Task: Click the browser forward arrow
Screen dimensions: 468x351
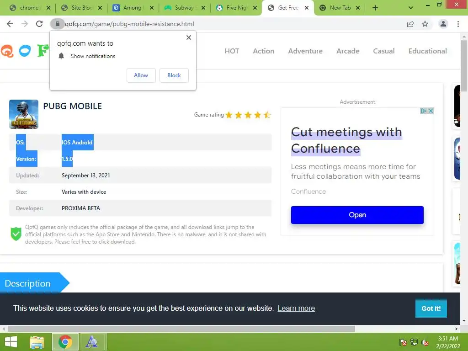Action: [25, 24]
